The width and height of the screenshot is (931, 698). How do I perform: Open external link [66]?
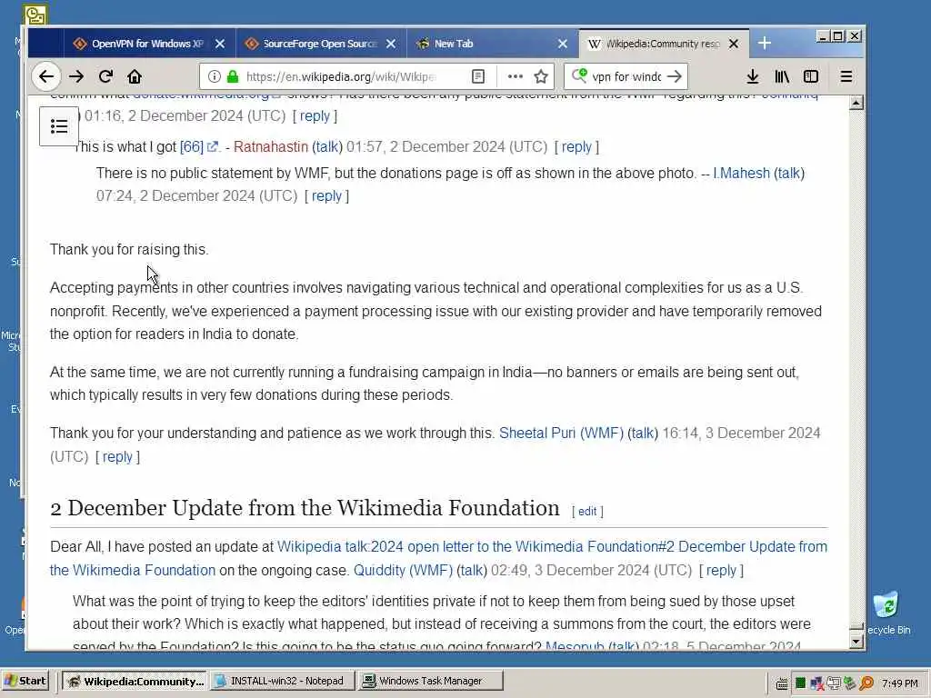199,146
